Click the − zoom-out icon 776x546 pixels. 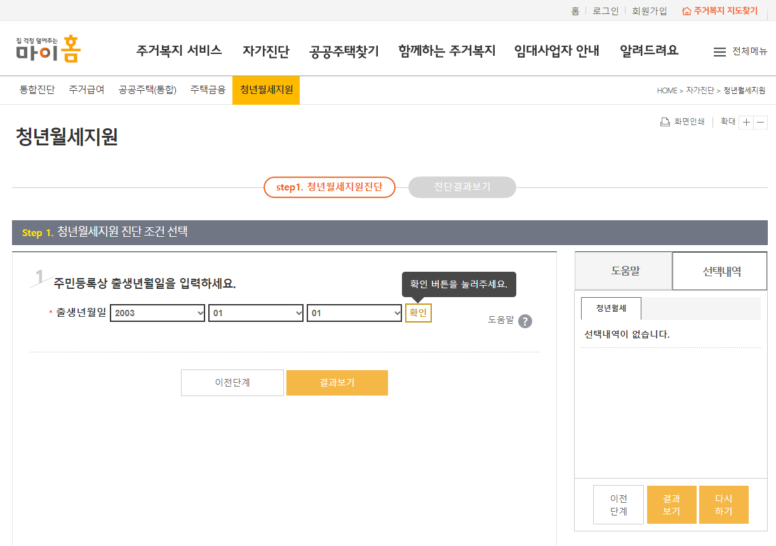(760, 121)
